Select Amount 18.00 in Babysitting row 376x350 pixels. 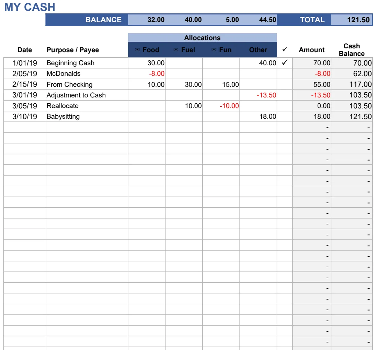312,116
